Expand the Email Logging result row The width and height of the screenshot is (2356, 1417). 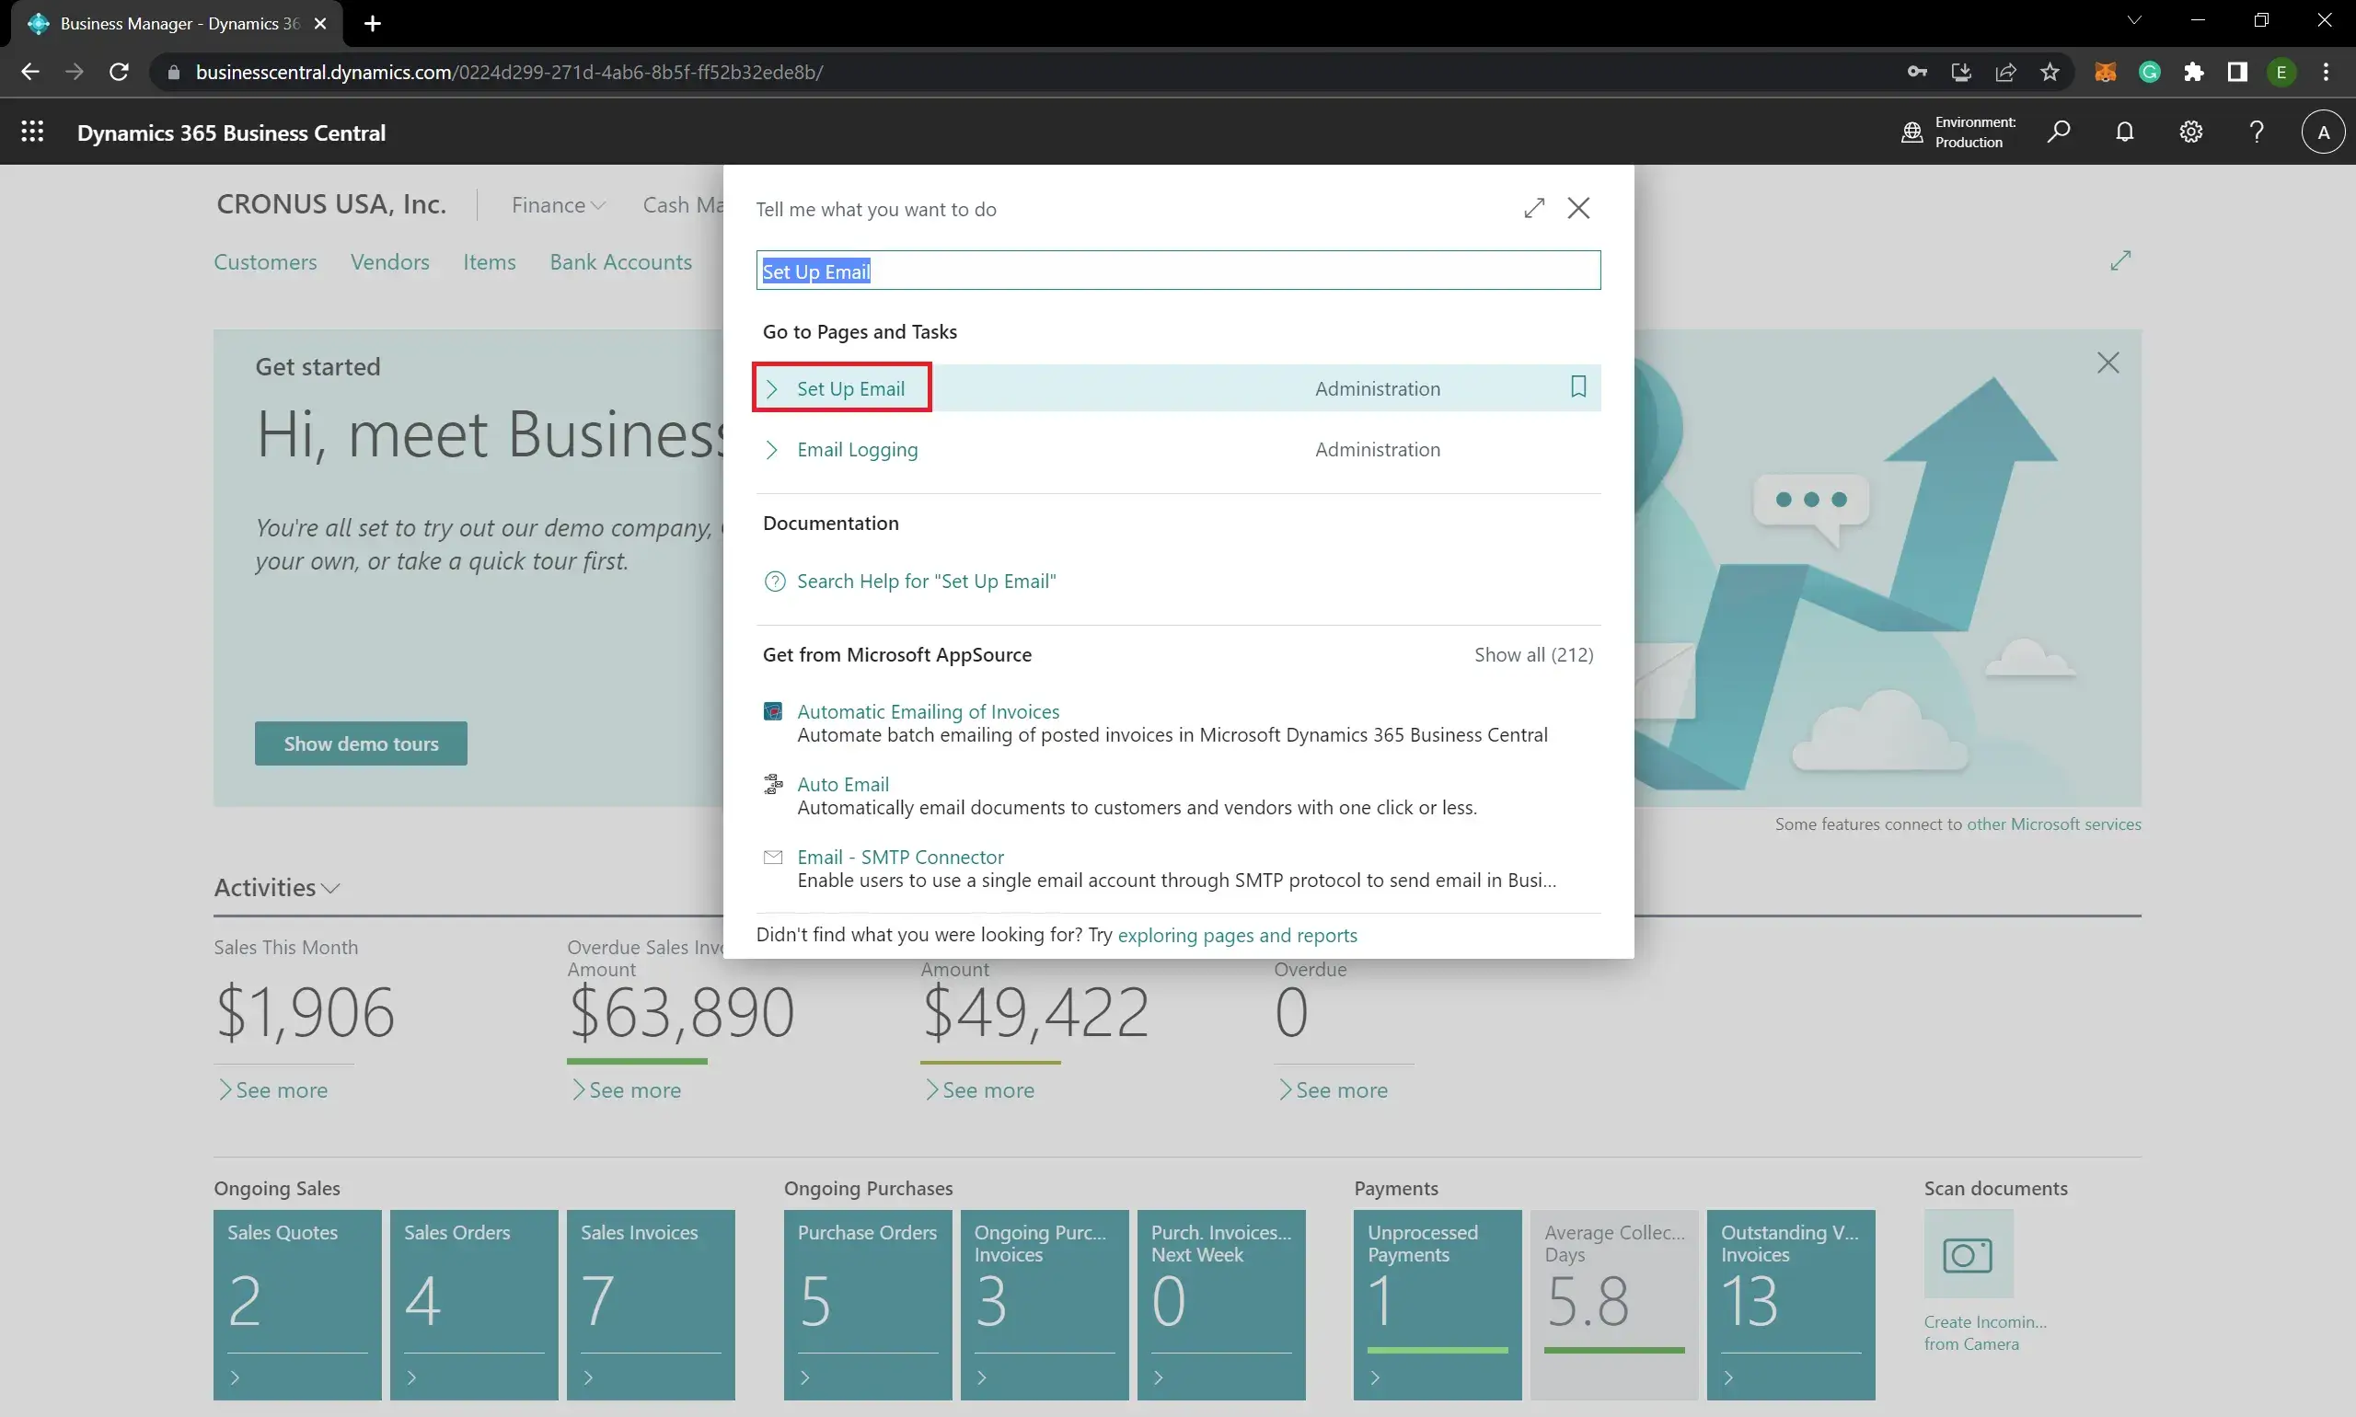(772, 449)
